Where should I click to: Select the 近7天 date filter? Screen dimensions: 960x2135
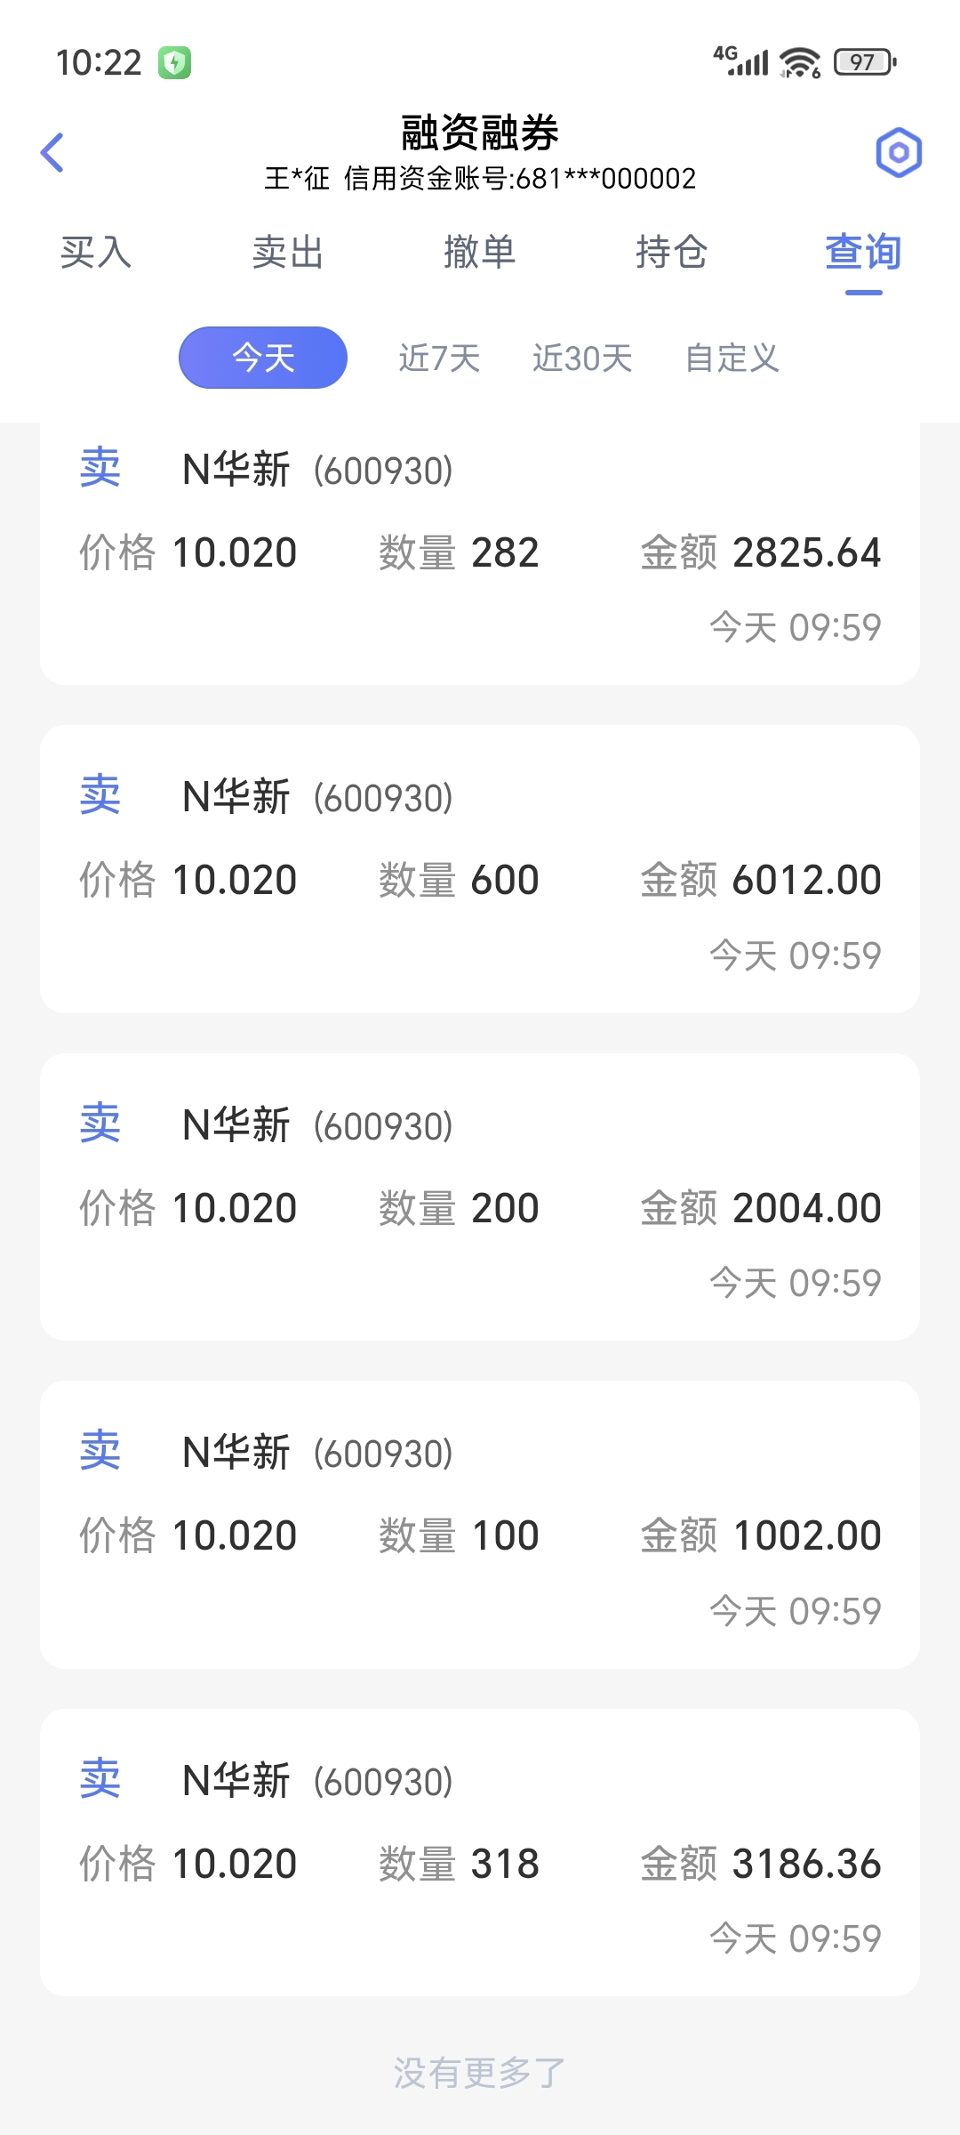pos(439,359)
